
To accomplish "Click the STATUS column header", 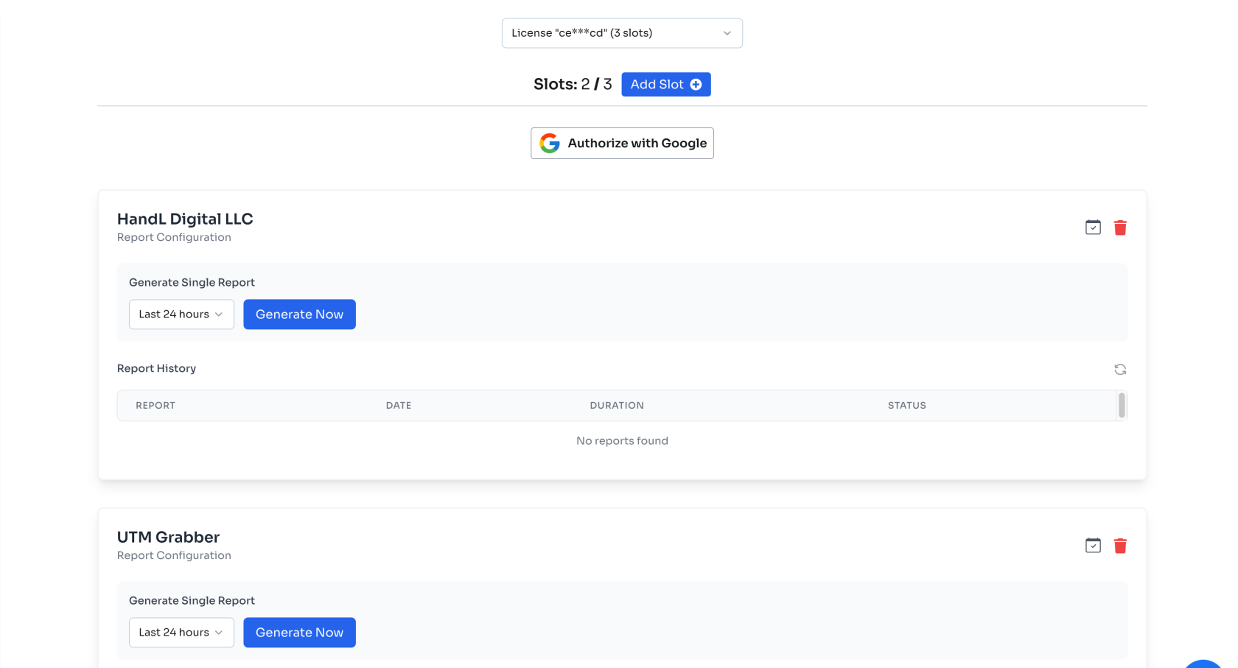I will 906,406.
